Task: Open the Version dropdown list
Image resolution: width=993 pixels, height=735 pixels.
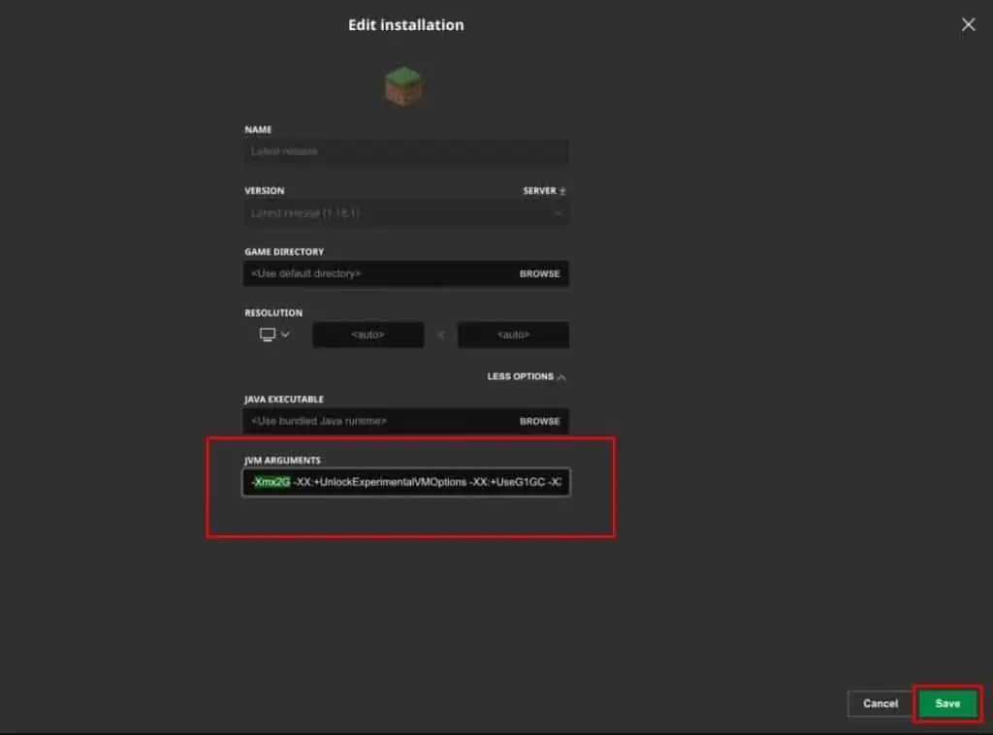Action: (405, 212)
